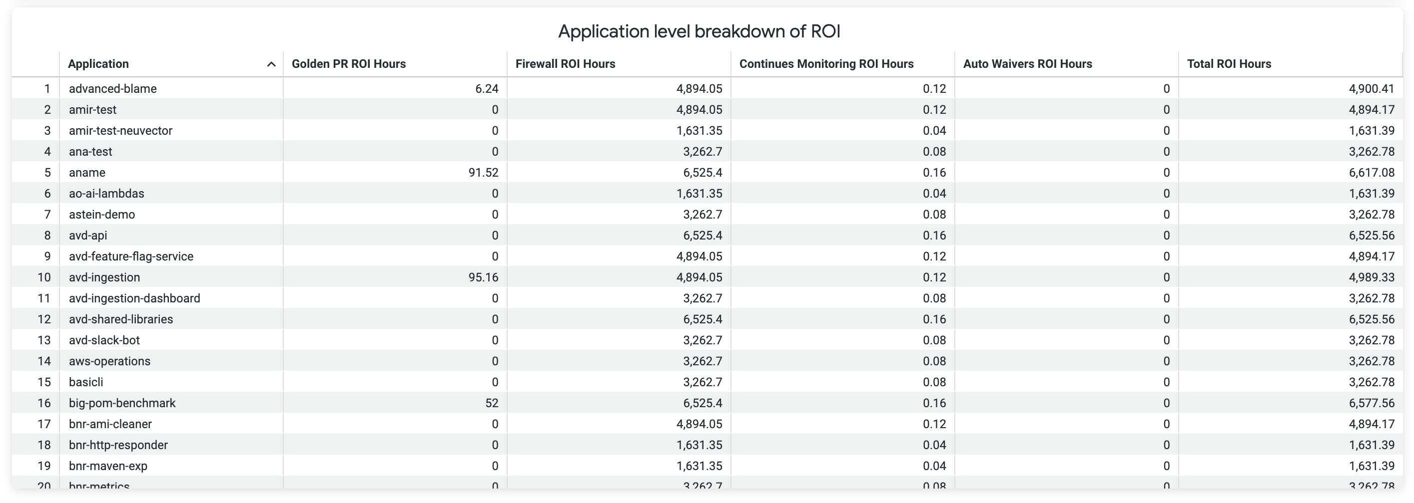Click Golden PR value 91.52 for aname

tap(484, 173)
